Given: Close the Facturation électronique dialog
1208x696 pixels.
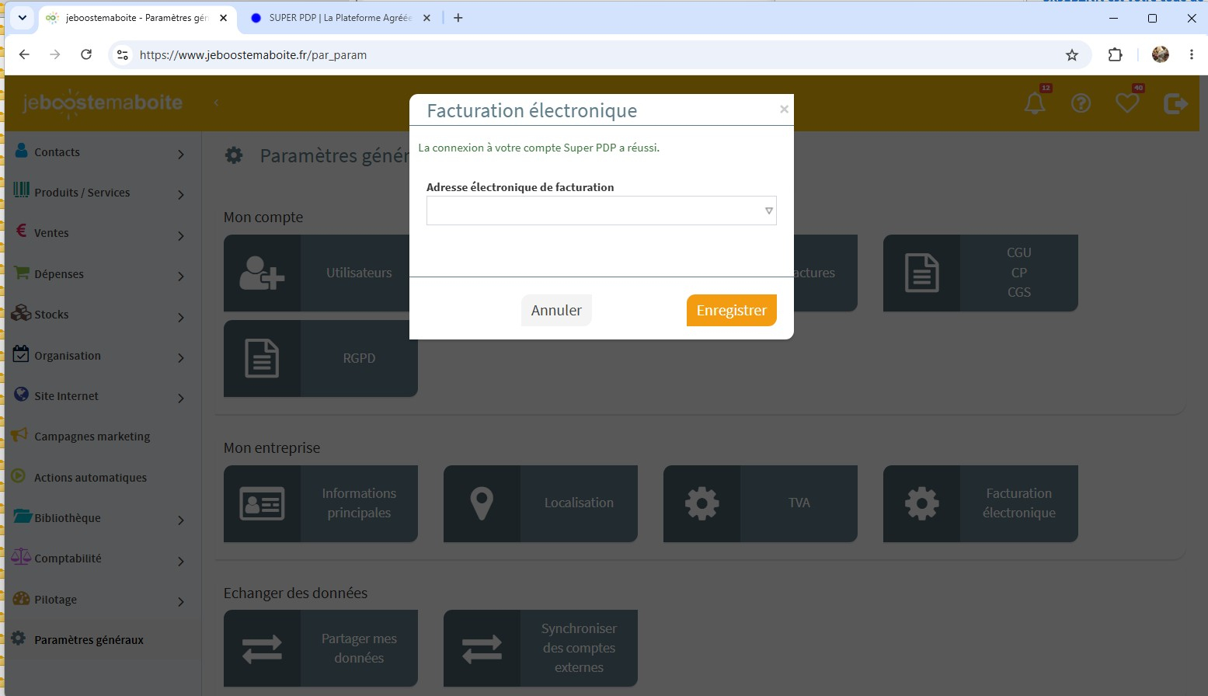Looking at the screenshot, I should pyautogui.click(x=784, y=110).
